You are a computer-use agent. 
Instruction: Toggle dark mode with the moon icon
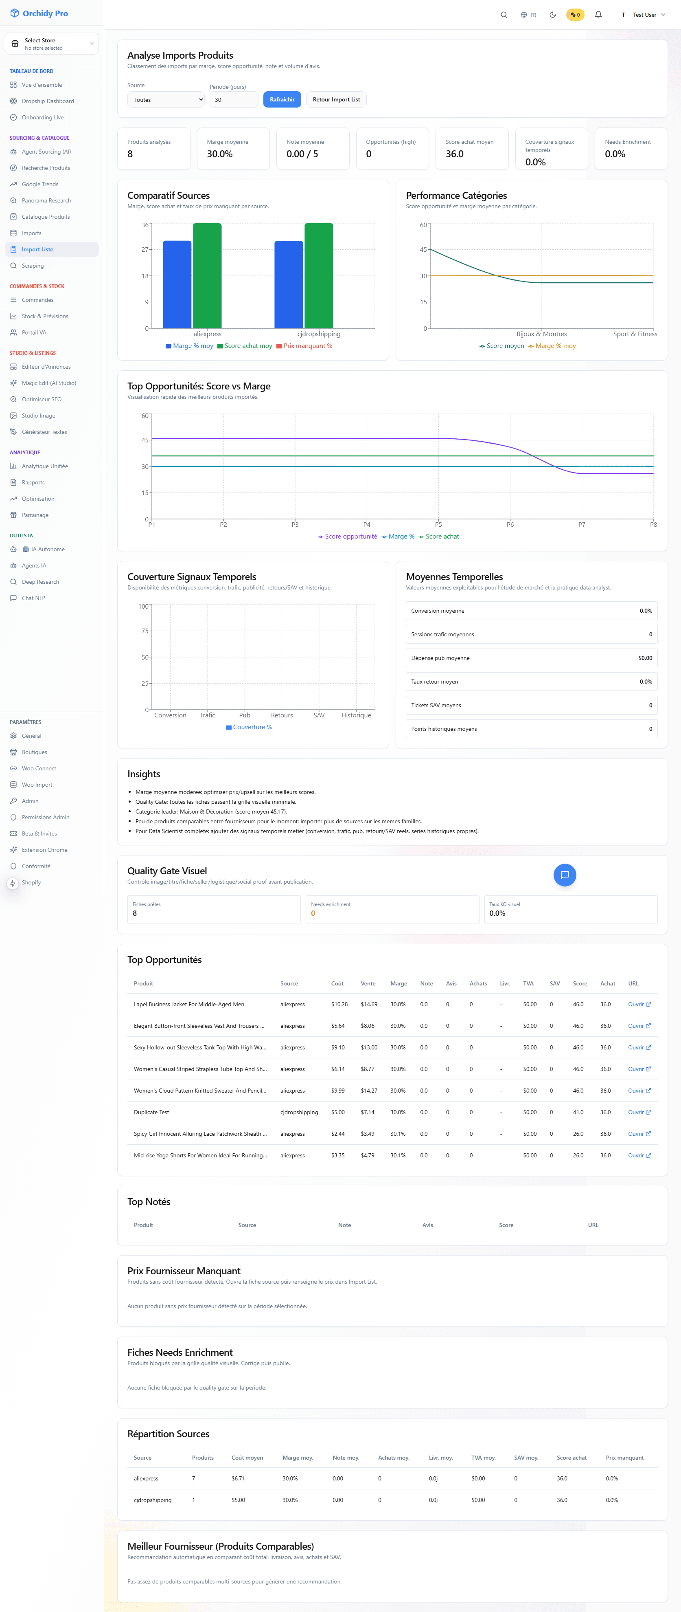click(552, 15)
